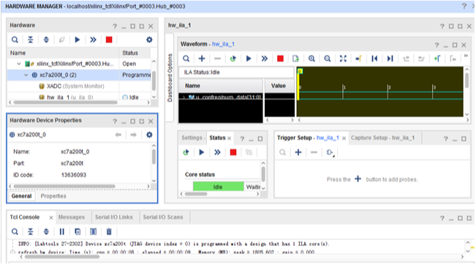Open search in Waveform toolbar

(186, 59)
